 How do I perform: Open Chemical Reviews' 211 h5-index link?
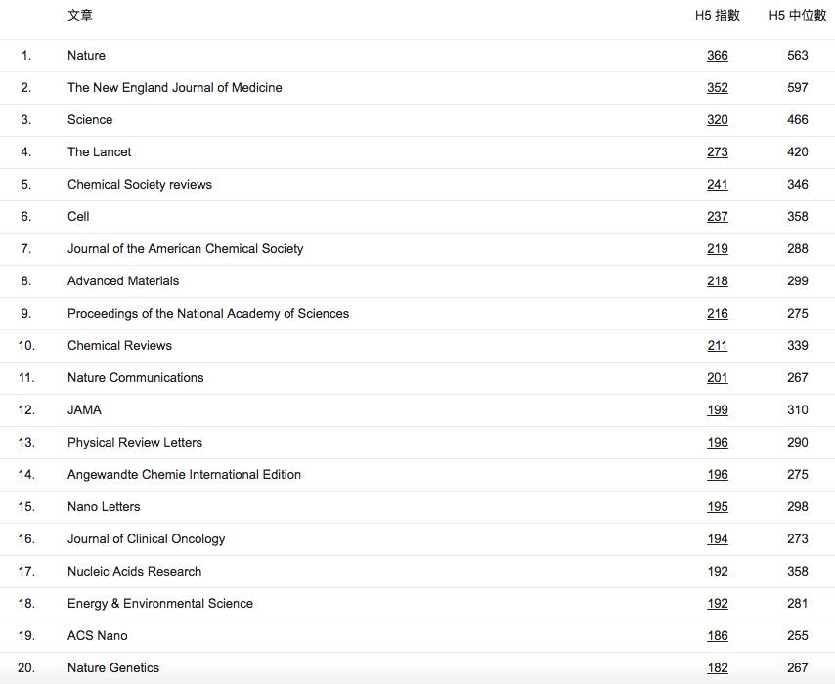[717, 345]
